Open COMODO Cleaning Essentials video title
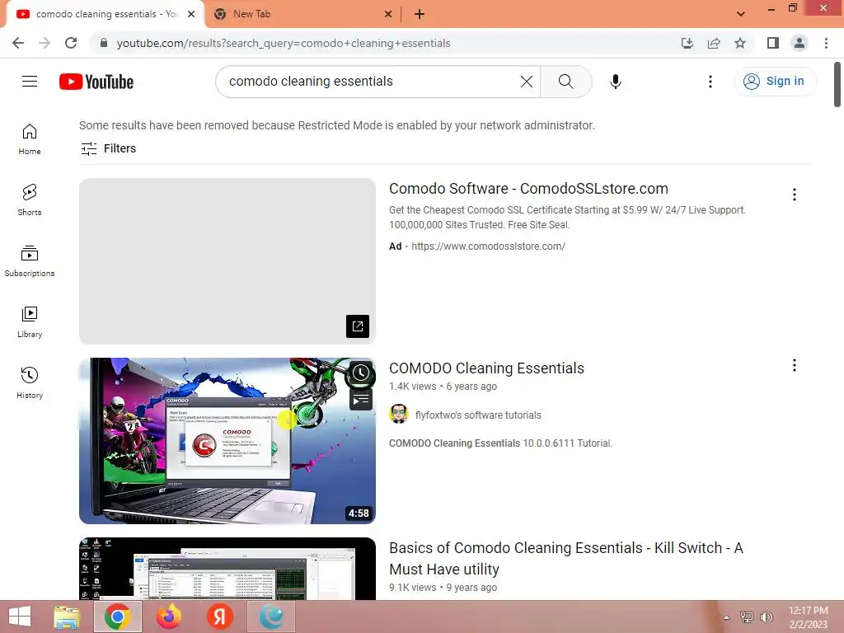The height and width of the screenshot is (633, 844). [x=486, y=368]
